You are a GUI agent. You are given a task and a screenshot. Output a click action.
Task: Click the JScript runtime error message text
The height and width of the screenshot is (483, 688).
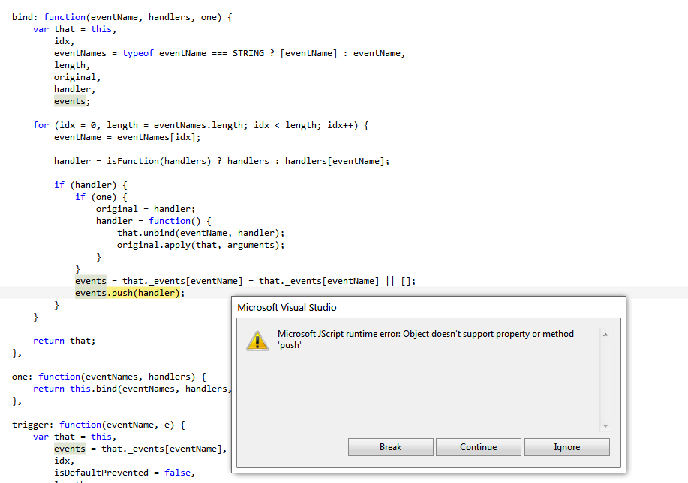425,339
